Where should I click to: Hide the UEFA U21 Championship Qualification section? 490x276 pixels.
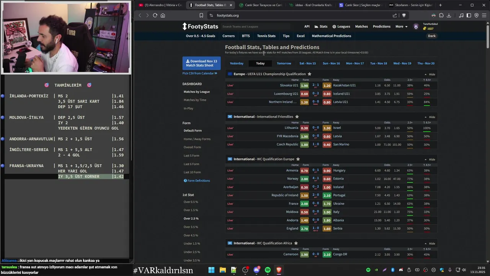[x=430, y=74]
